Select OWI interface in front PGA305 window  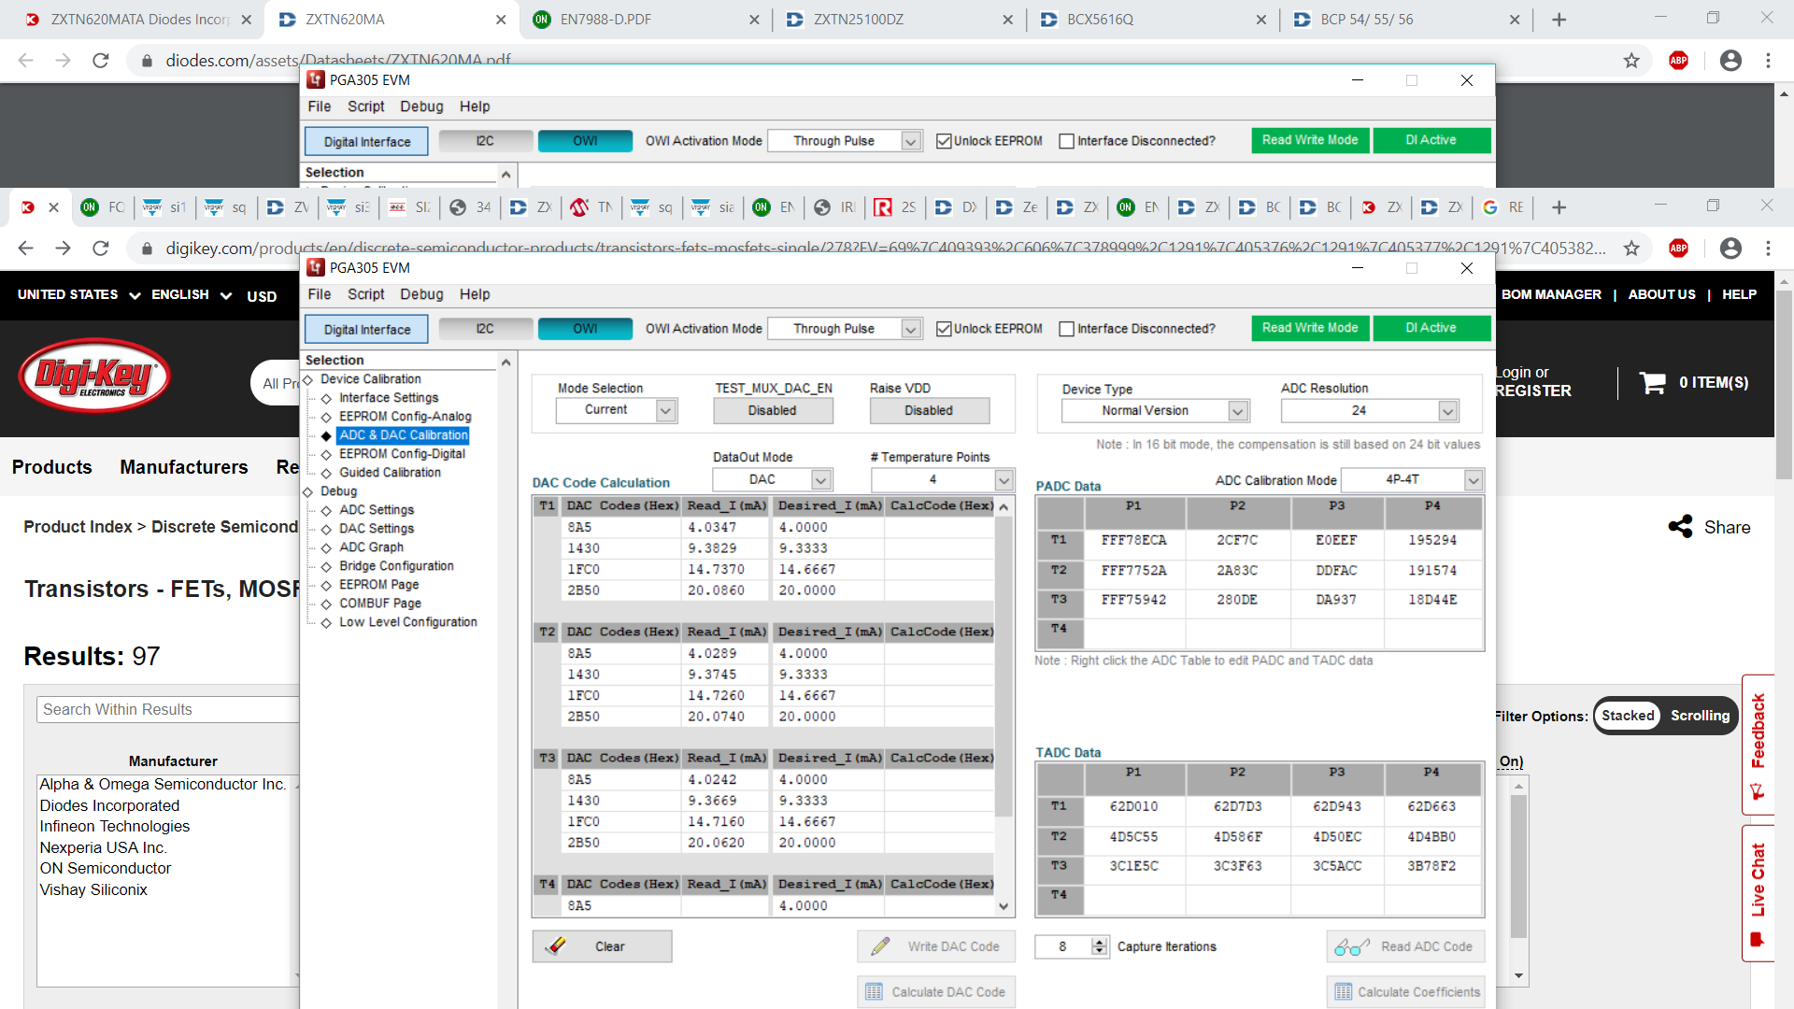[585, 329]
